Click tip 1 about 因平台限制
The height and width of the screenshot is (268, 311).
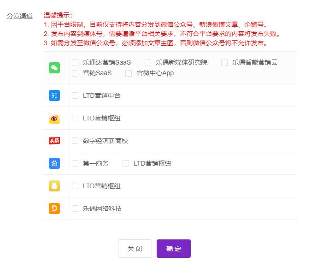coord(156,24)
